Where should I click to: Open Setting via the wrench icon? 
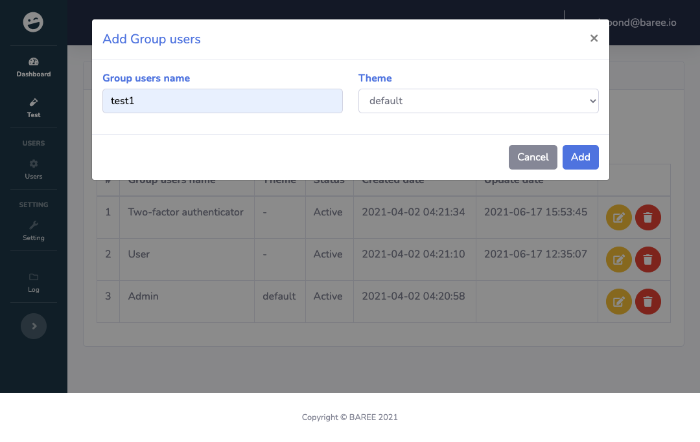point(33,225)
